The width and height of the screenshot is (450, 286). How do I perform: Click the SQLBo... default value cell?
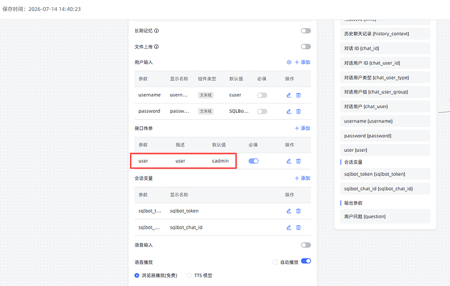[x=239, y=111]
